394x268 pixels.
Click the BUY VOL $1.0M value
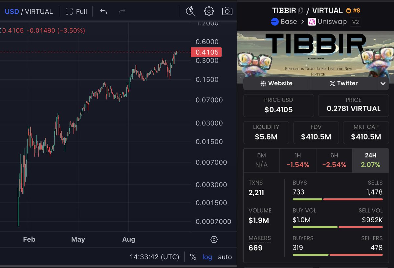pyautogui.click(x=301, y=220)
